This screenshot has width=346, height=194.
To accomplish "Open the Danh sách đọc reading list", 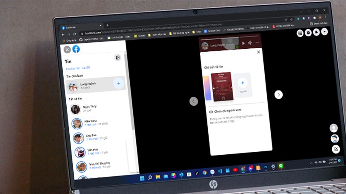I will (318, 23).
